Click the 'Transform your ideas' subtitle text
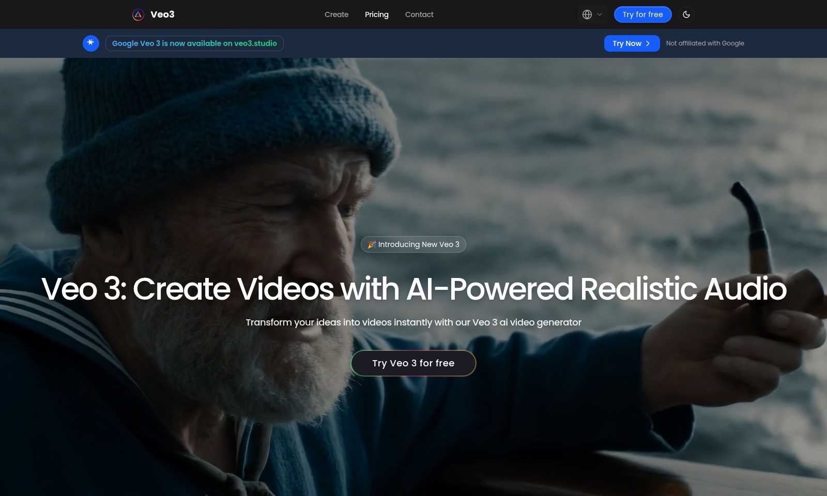Viewport: 827px width, 496px height. coord(413,322)
